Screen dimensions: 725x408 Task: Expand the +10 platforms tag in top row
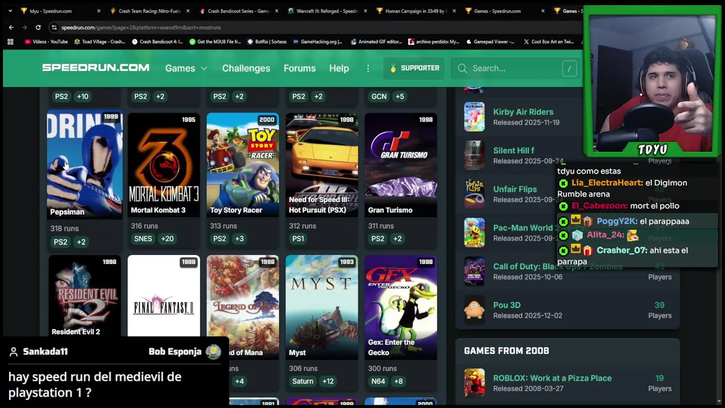83,96
